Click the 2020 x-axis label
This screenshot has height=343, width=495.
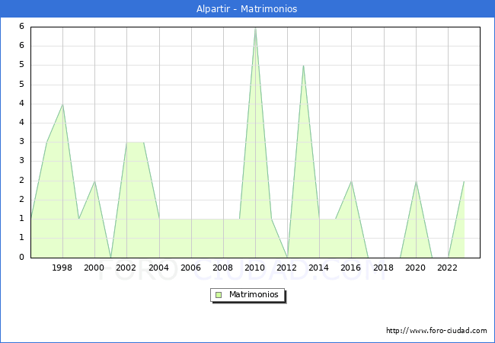point(416,268)
